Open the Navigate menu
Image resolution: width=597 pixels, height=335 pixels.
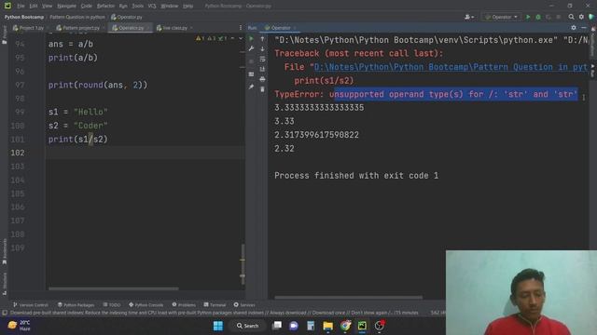(66, 7)
